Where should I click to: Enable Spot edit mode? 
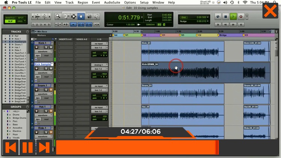coord(21,18)
